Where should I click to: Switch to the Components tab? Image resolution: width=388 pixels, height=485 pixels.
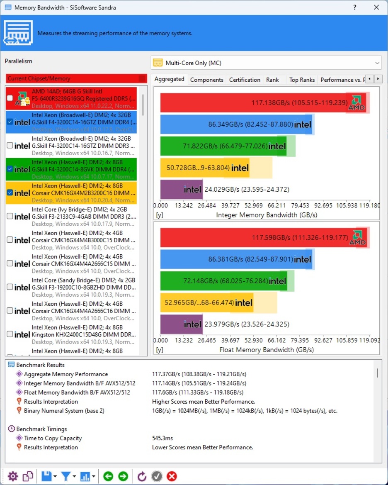coord(206,80)
